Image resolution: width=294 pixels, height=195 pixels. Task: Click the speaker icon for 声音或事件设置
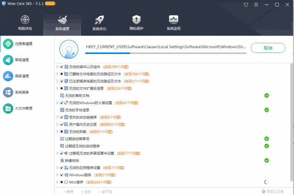click(66, 153)
